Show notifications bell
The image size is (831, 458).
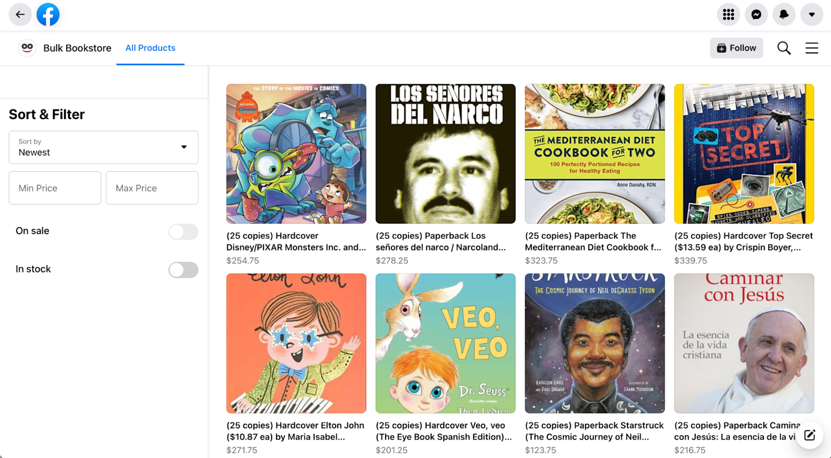[x=784, y=15]
